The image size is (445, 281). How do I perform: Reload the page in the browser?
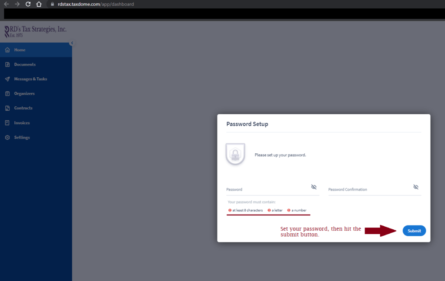28,4
